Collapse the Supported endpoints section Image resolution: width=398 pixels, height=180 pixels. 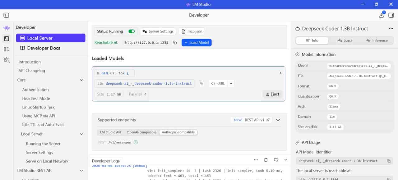[278, 120]
